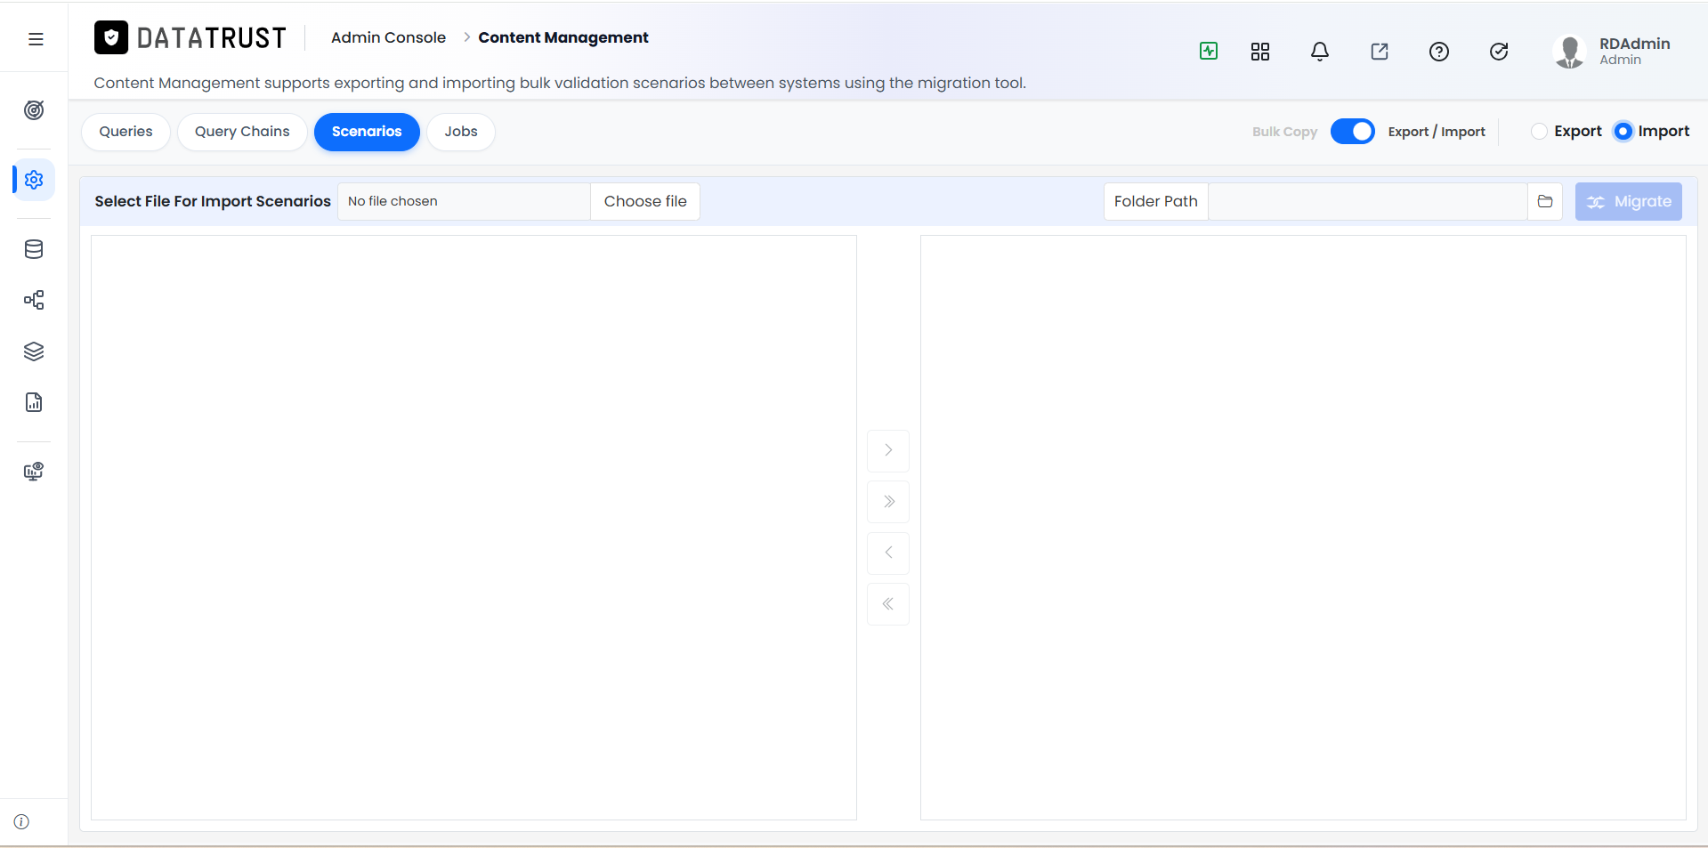Open the apps grid icon
The height and width of the screenshot is (848, 1708).
1260,52
